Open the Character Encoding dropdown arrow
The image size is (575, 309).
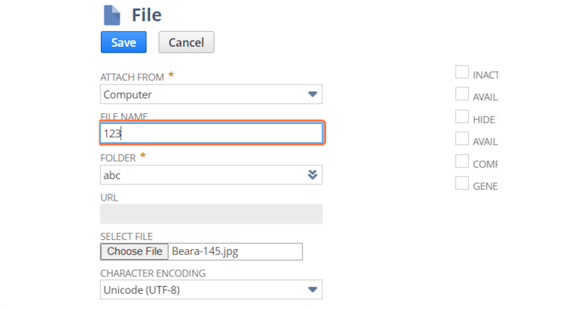(x=313, y=289)
